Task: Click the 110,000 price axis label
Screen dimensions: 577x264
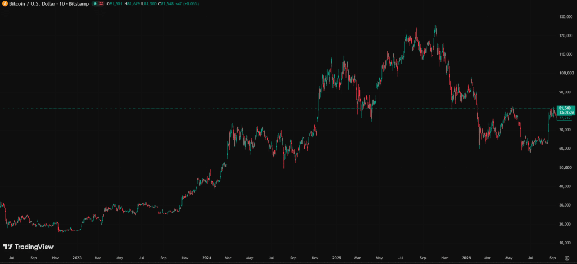Action: tap(565, 55)
